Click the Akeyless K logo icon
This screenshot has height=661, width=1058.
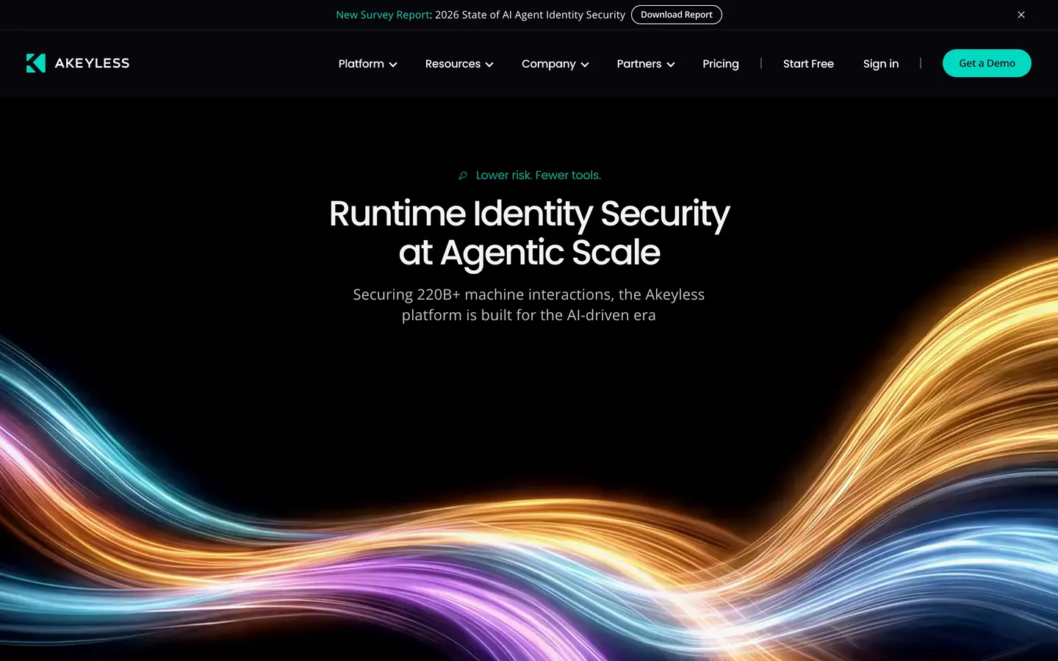coord(36,63)
